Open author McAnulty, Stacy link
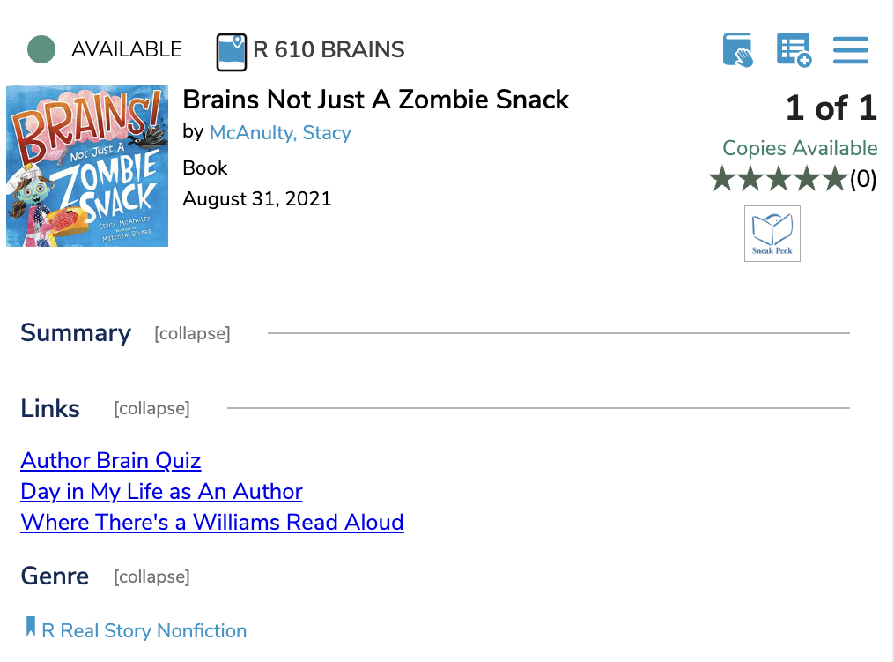Viewport: 894px width, 662px height. (x=280, y=133)
